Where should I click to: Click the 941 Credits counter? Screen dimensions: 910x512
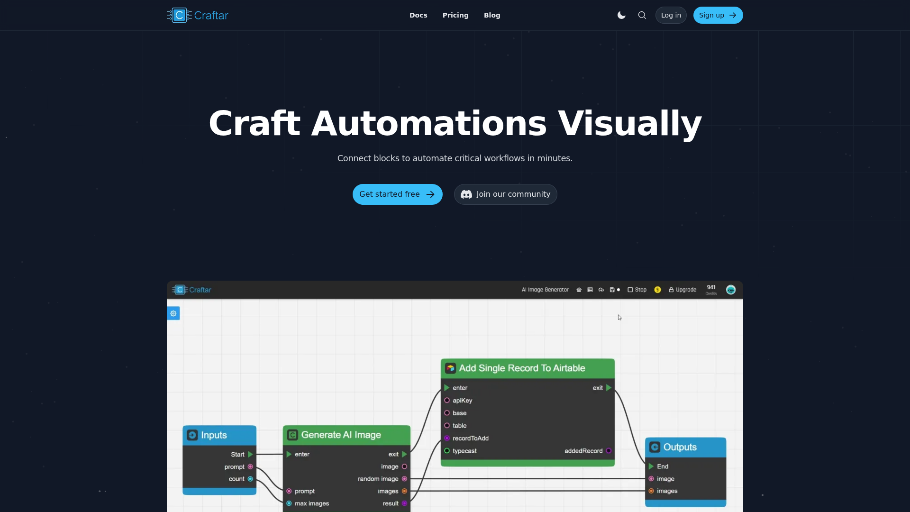tap(711, 290)
